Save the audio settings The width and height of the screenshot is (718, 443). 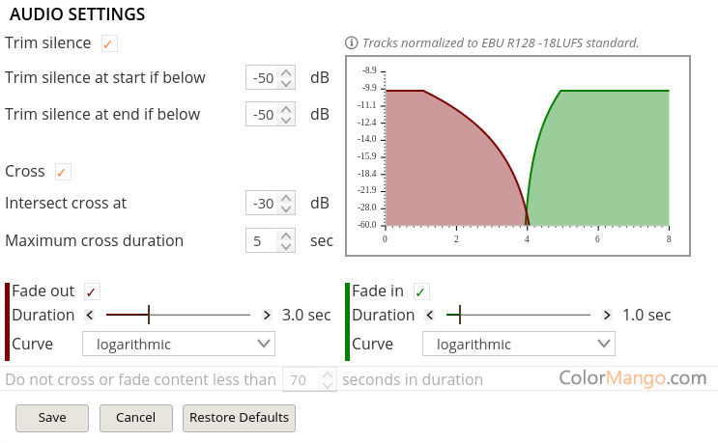[52, 418]
